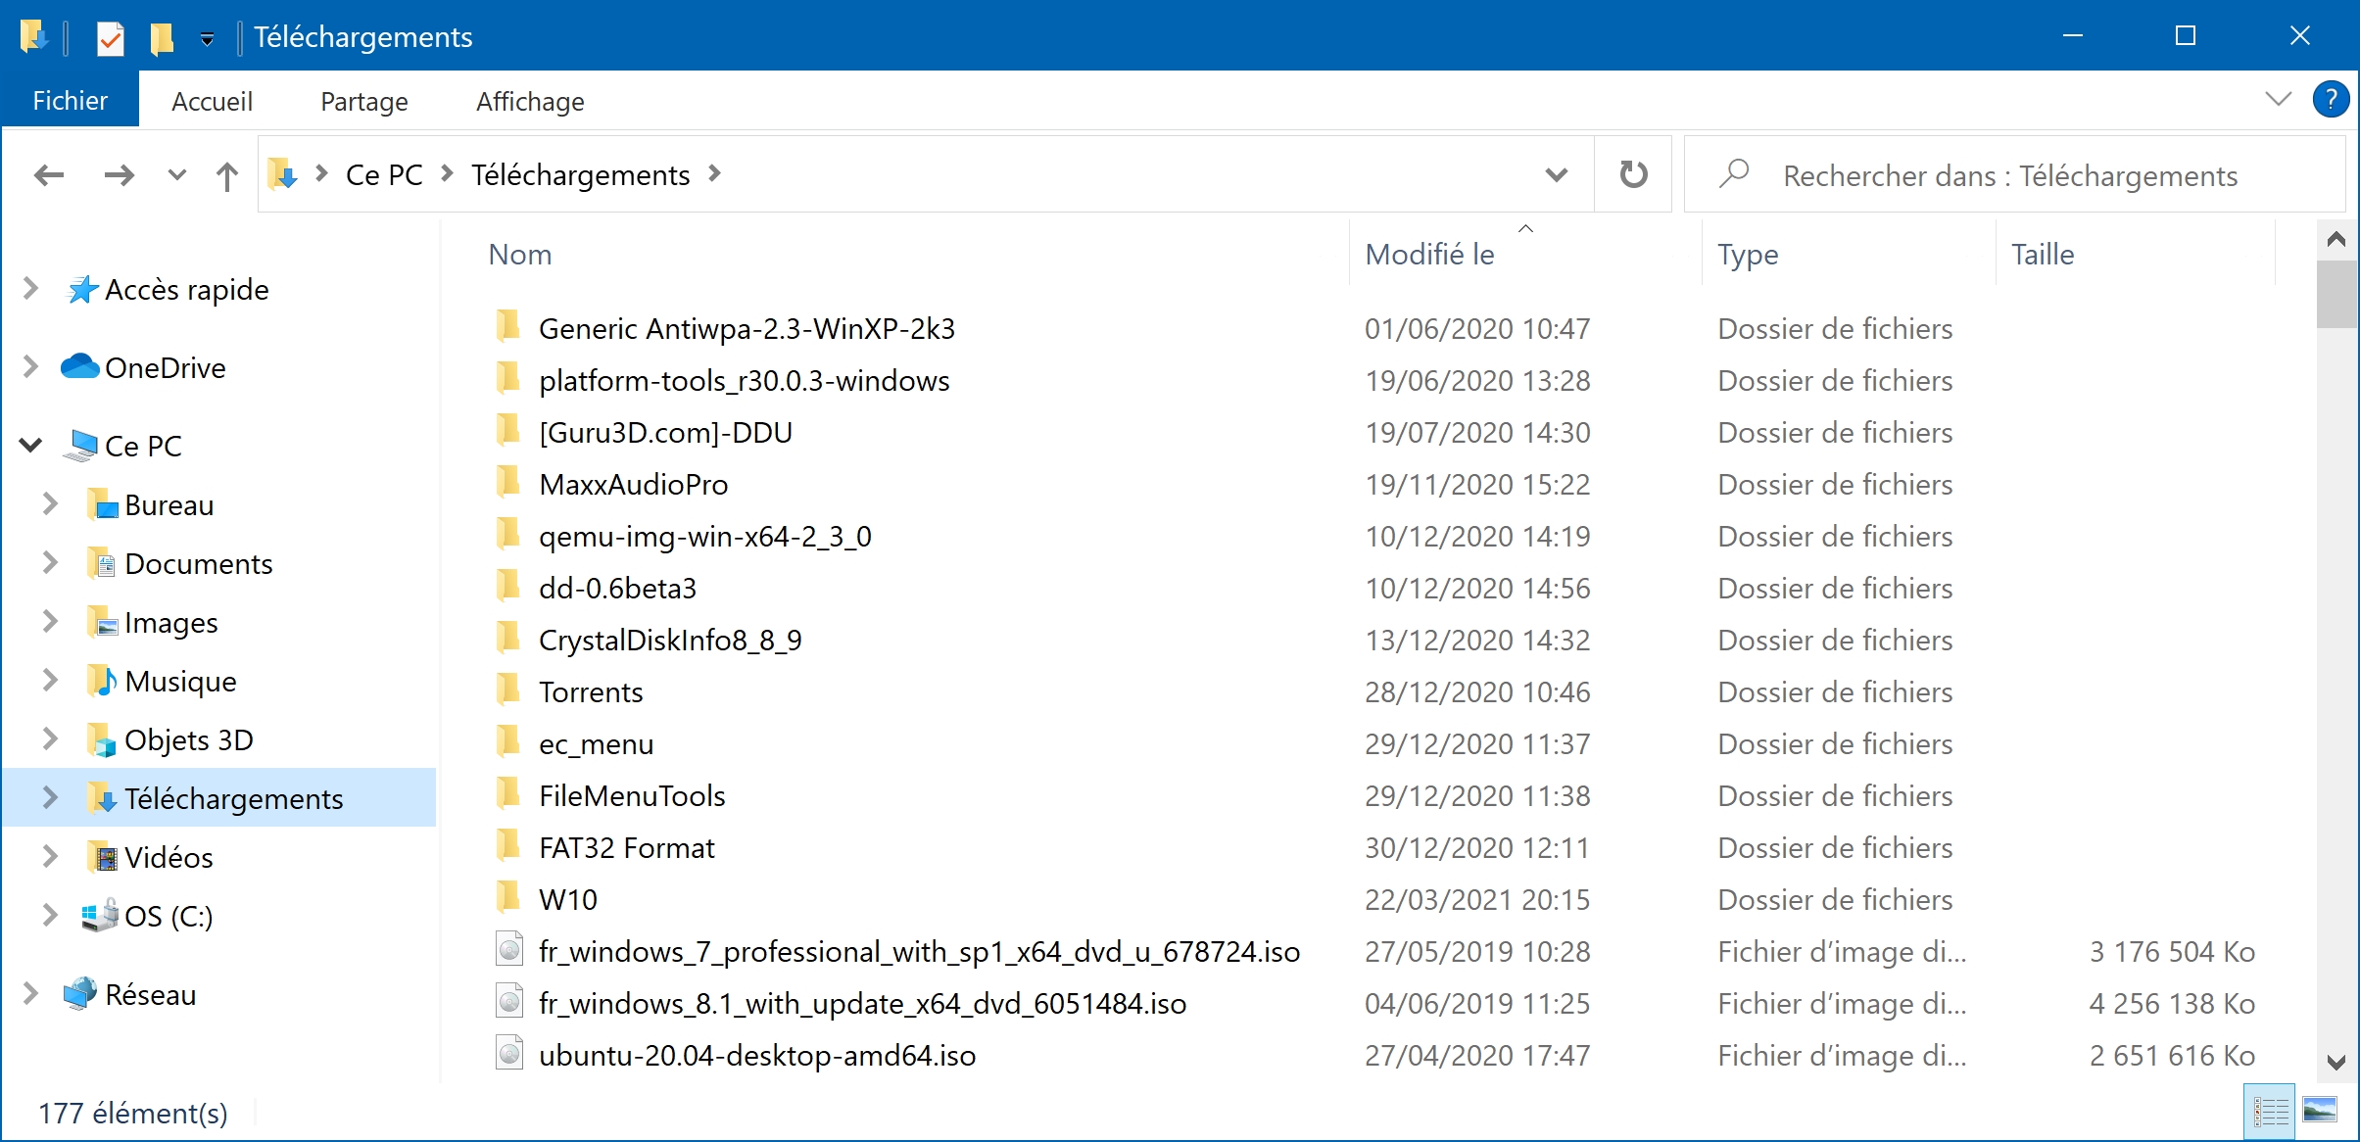
Task: Click the New Folder quick access icon
Action: (162, 38)
